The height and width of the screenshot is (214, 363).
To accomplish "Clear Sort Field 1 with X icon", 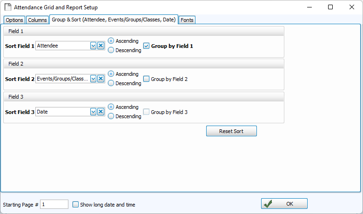I will click(x=101, y=46).
